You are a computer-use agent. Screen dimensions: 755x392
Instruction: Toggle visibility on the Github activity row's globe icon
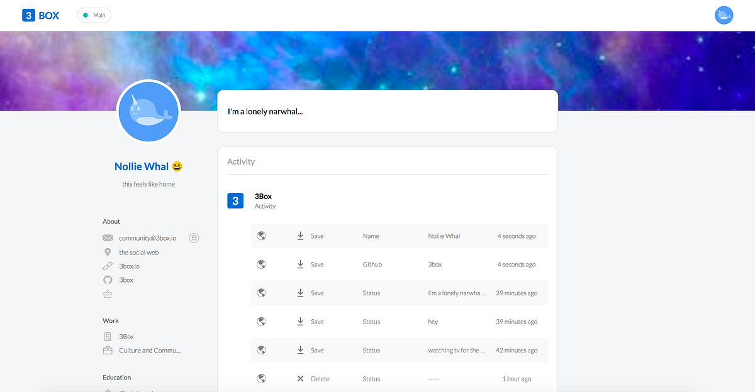tap(261, 264)
